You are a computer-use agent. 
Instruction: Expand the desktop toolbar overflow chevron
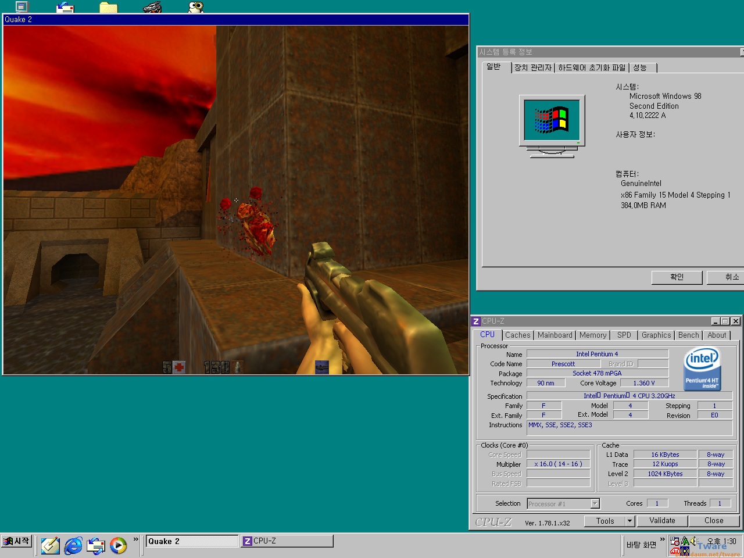click(x=662, y=539)
